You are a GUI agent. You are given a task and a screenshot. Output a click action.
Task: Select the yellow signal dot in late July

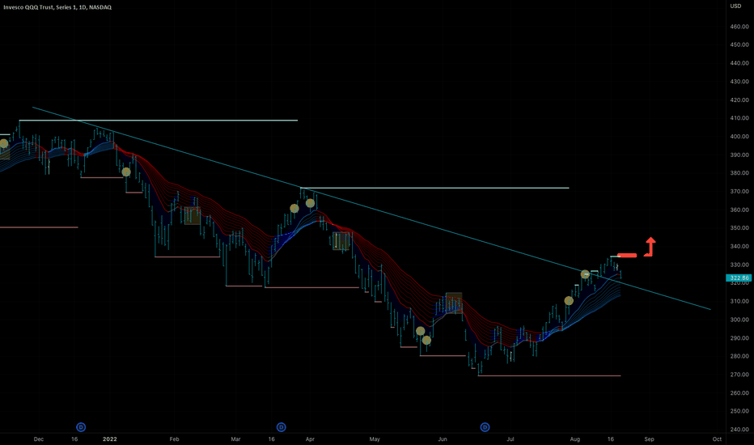569,301
